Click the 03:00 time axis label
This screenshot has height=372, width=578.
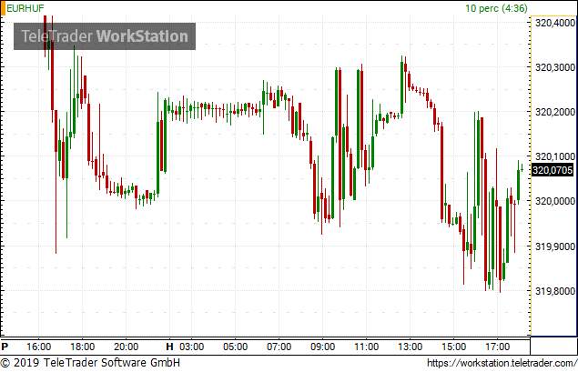point(192,347)
